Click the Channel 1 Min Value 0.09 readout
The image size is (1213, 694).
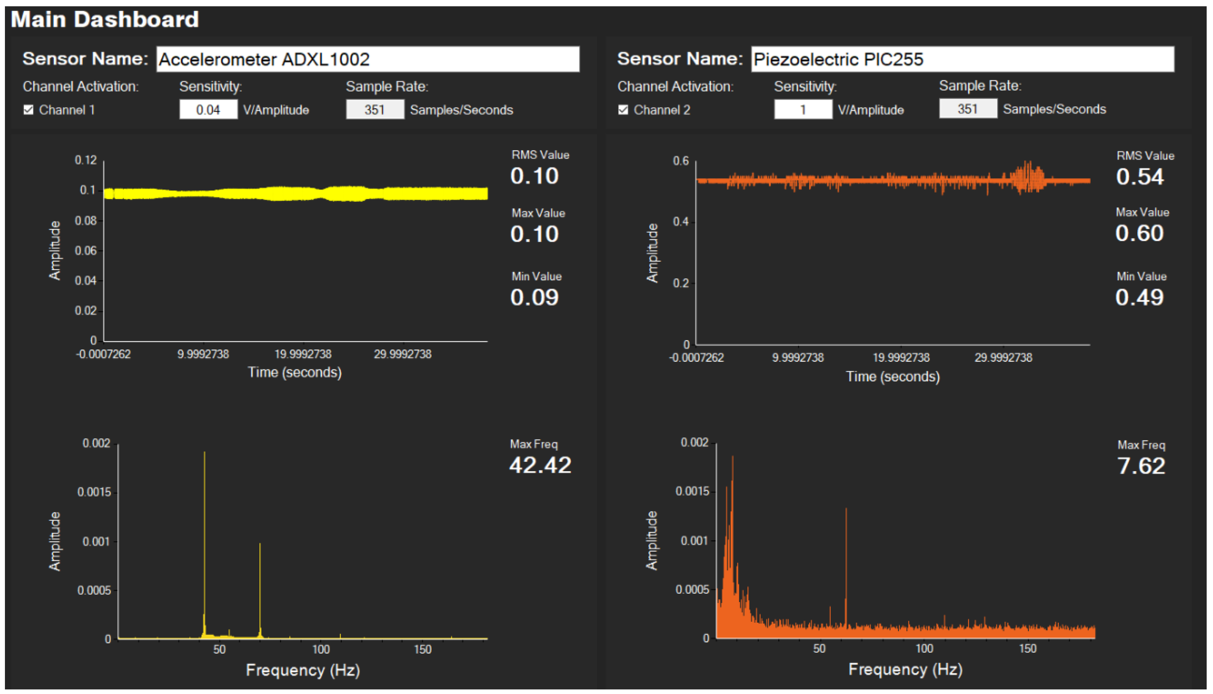[534, 298]
